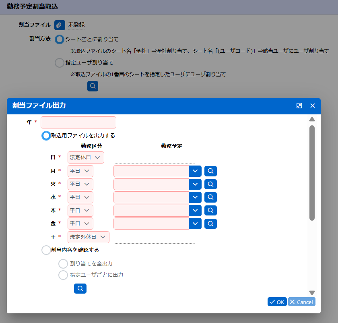Click the OK button
This screenshot has width=338, height=323.
click(x=277, y=302)
